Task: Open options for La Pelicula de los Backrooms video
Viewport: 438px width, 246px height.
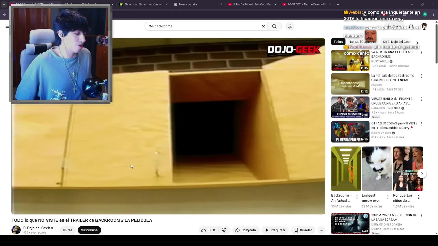Action: (421, 76)
